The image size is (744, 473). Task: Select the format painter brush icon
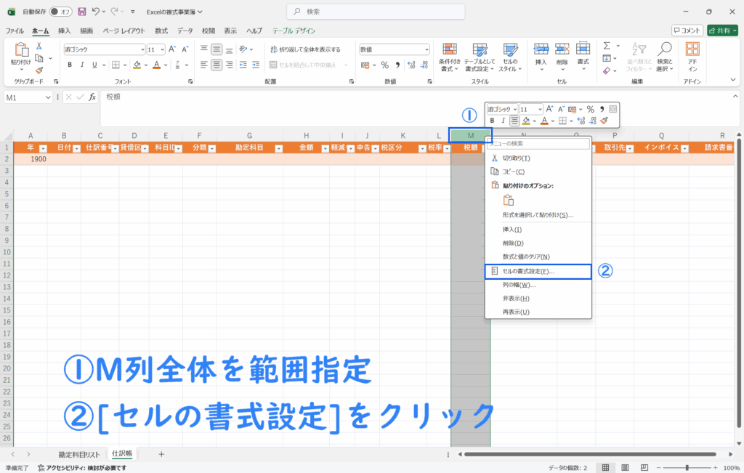click(39, 70)
